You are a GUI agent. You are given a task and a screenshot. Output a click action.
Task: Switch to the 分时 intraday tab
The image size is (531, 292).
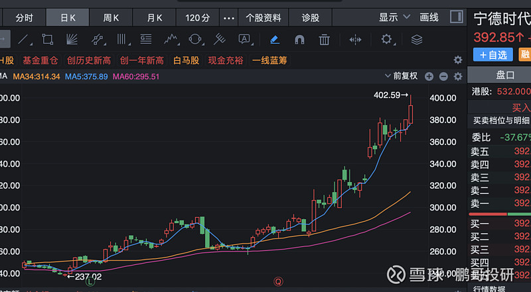point(25,18)
